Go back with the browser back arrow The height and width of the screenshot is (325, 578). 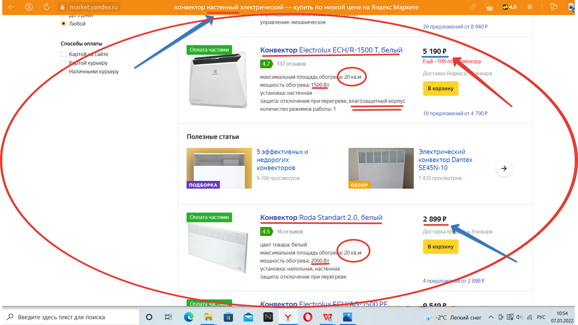tap(11, 7)
